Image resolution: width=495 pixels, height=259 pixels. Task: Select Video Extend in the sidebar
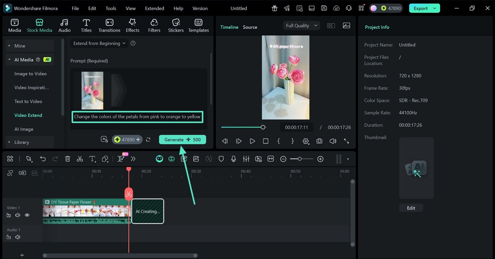click(x=28, y=115)
